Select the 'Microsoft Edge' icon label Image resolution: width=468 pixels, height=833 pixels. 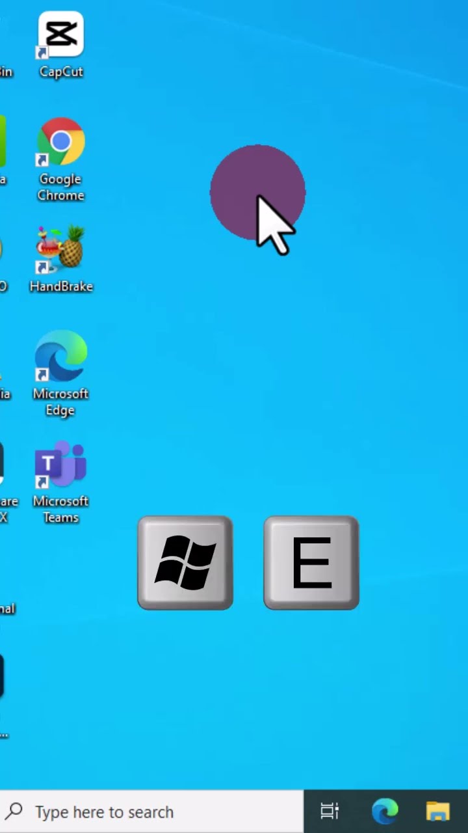(61, 402)
